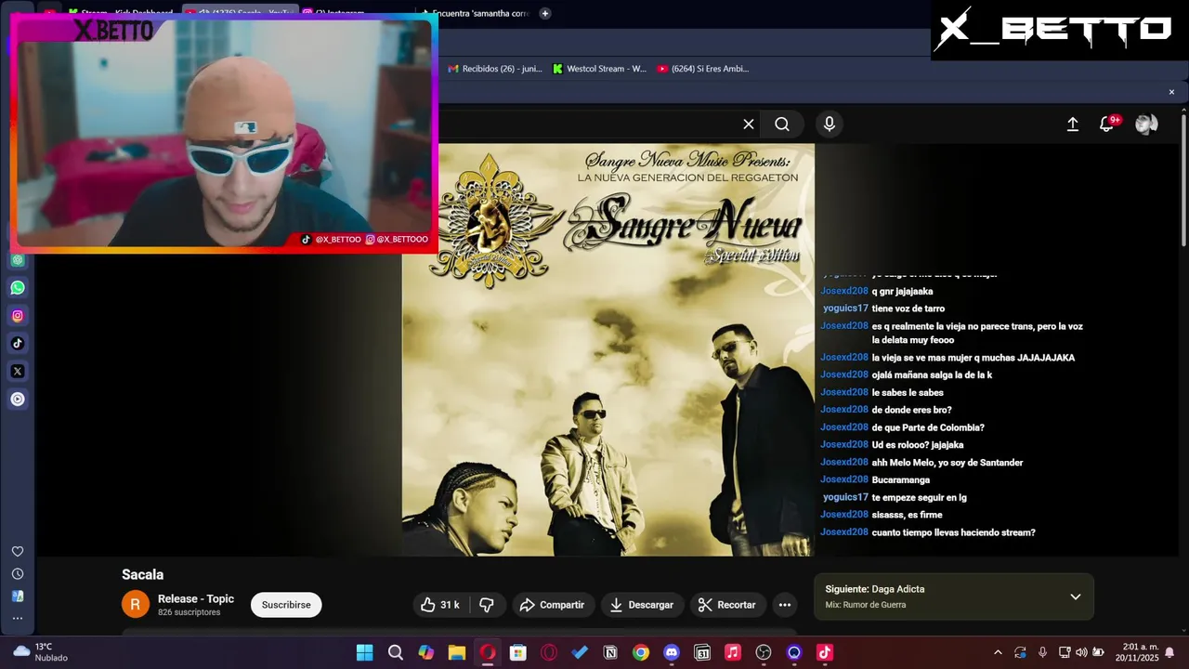
Task: Open the volume speaker tray icon
Action: click(1082, 653)
